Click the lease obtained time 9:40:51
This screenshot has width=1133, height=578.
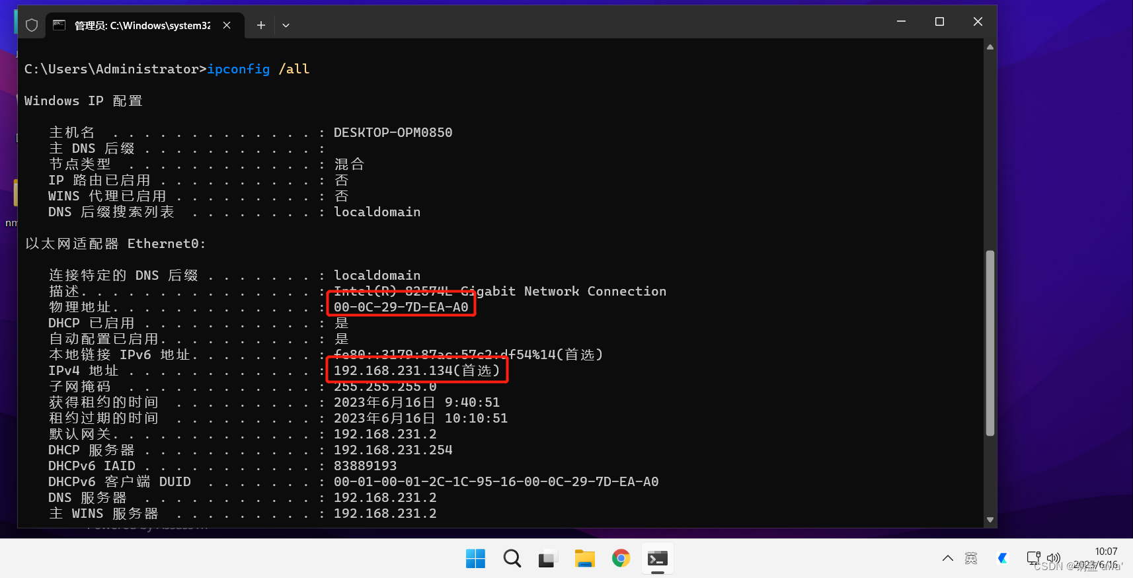point(472,402)
